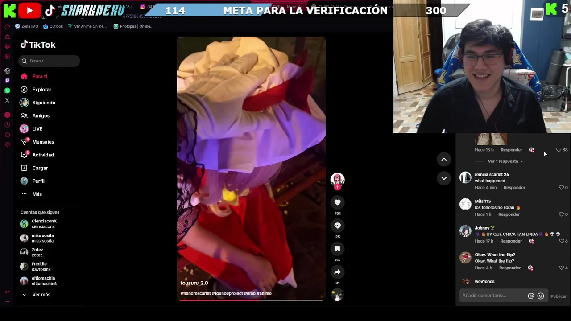Open the emoji picker smiley icon
Image resolution: width=571 pixels, height=321 pixels.
point(541,296)
